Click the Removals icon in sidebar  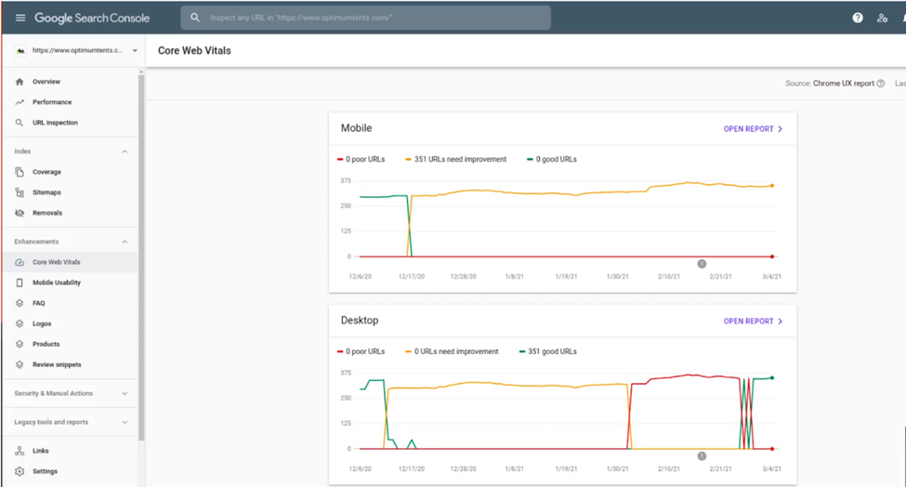point(20,213)
